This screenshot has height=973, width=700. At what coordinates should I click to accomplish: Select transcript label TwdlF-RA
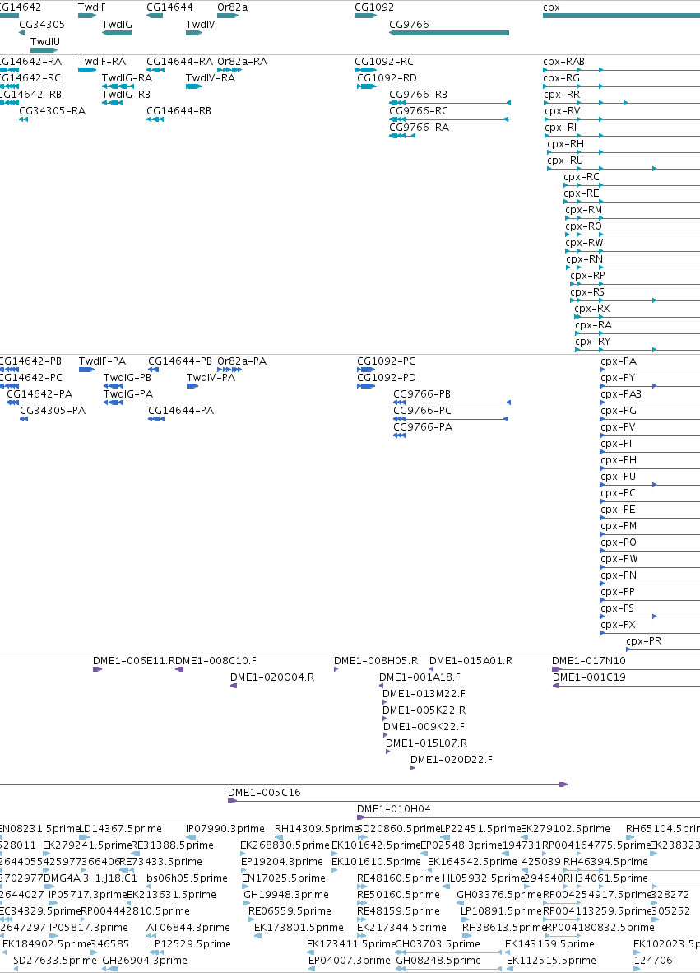tap(102, 62)
